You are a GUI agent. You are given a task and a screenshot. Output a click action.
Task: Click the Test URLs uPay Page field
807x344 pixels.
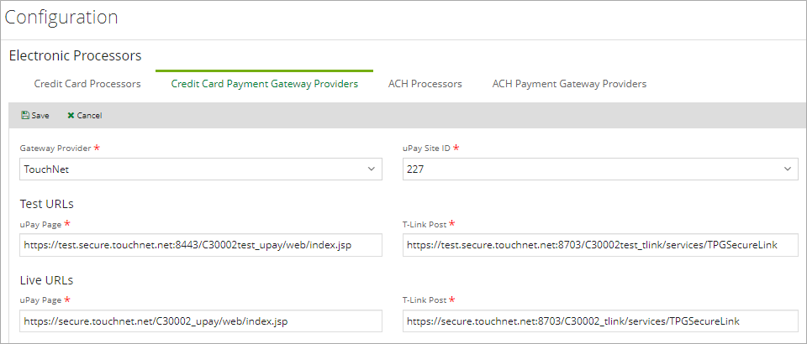201,246
